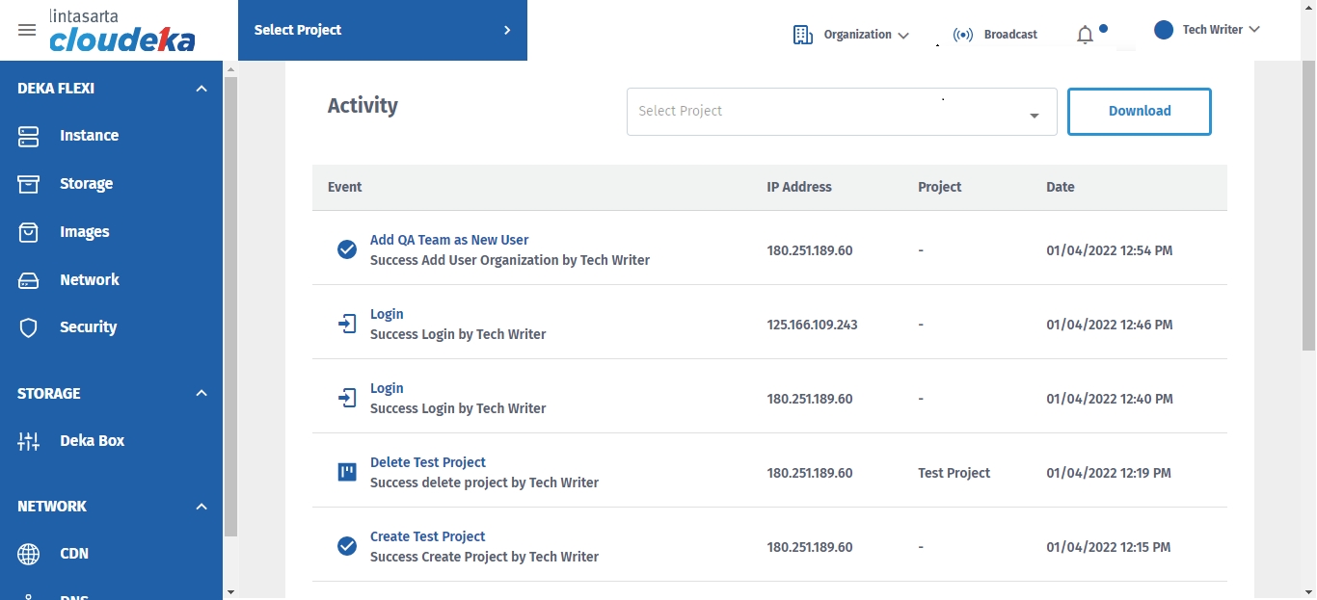The height and width of the screenshot is (600, 1317).
Task: Collapse the STORAGE sidebar section
Action: tap(202, 394)
